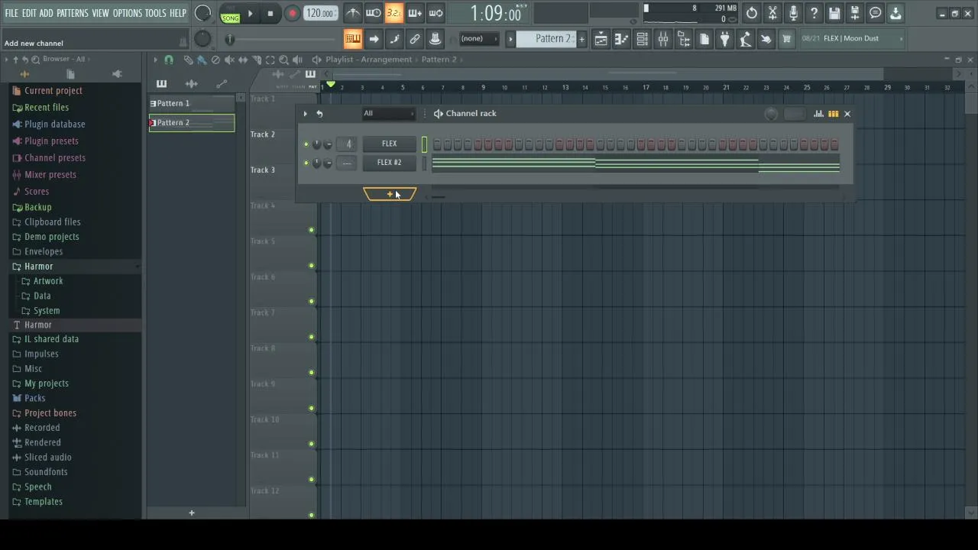Open the content library shopping cart
978x550 pixels.
coord(787,39)
